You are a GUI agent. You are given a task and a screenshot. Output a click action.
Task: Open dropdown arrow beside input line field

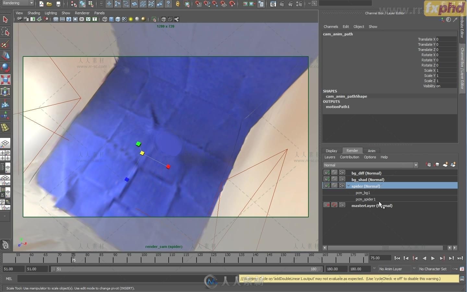[x=309, y=4]
